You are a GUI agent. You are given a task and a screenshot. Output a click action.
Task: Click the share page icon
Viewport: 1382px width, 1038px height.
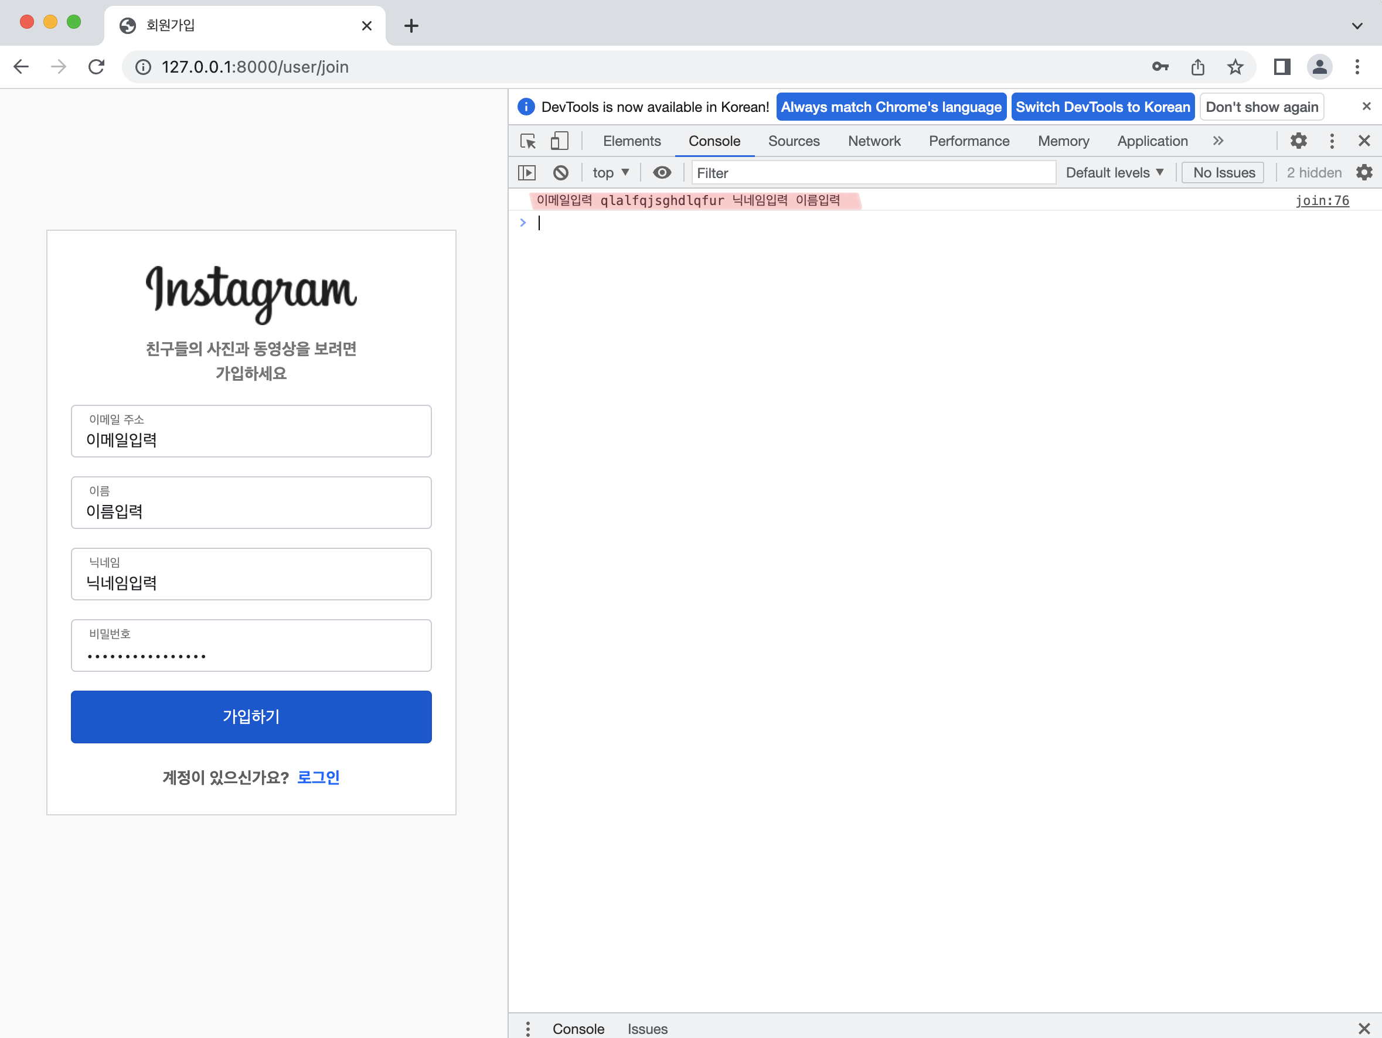point(1197,67)
